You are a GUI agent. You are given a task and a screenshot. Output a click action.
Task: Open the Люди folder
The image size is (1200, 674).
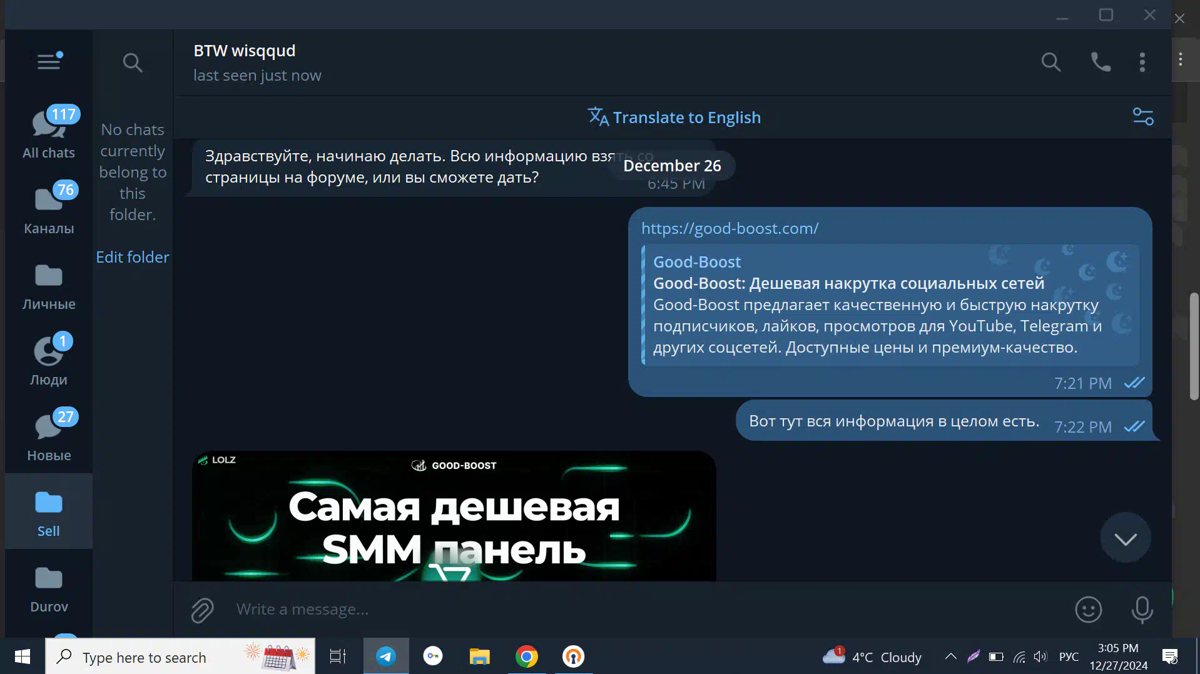(x=49, y=360)
